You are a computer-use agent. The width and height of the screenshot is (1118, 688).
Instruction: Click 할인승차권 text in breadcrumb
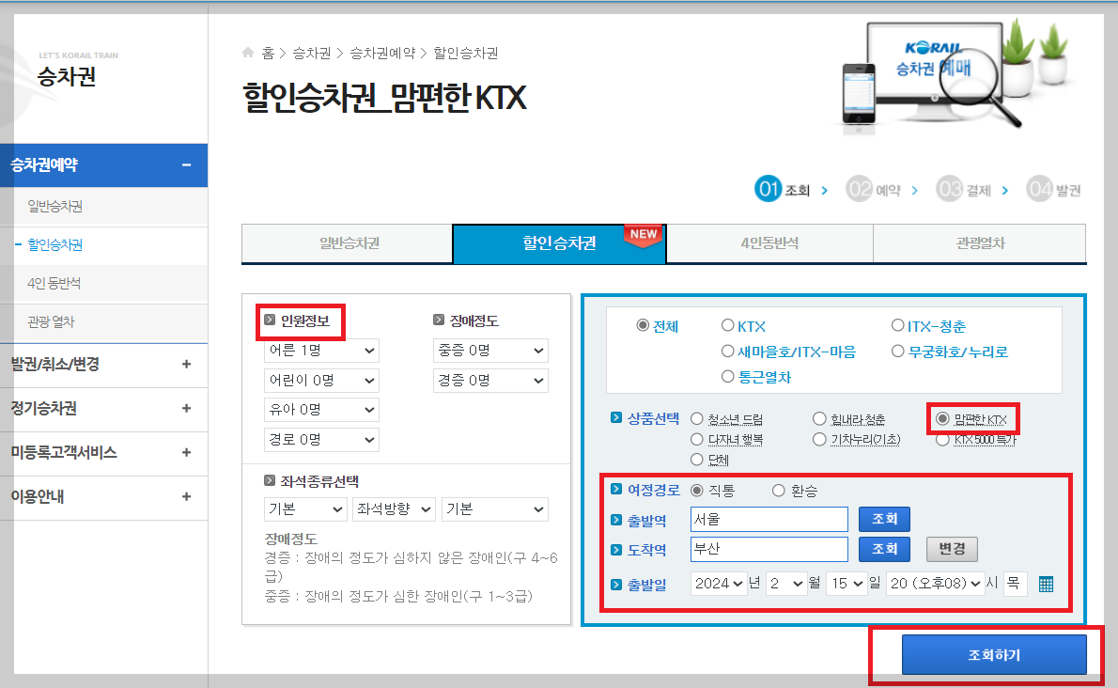coord(466,53)
